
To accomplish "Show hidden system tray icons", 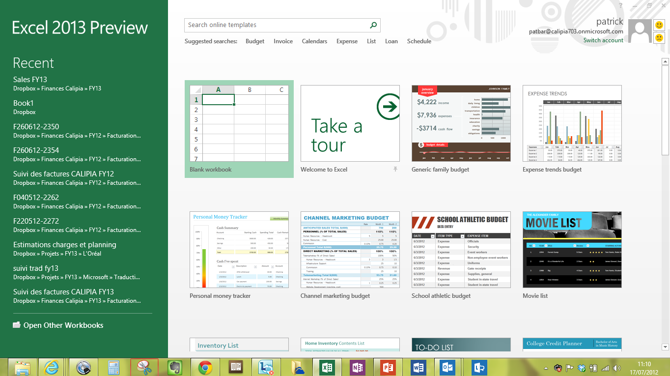I will 546,368.
